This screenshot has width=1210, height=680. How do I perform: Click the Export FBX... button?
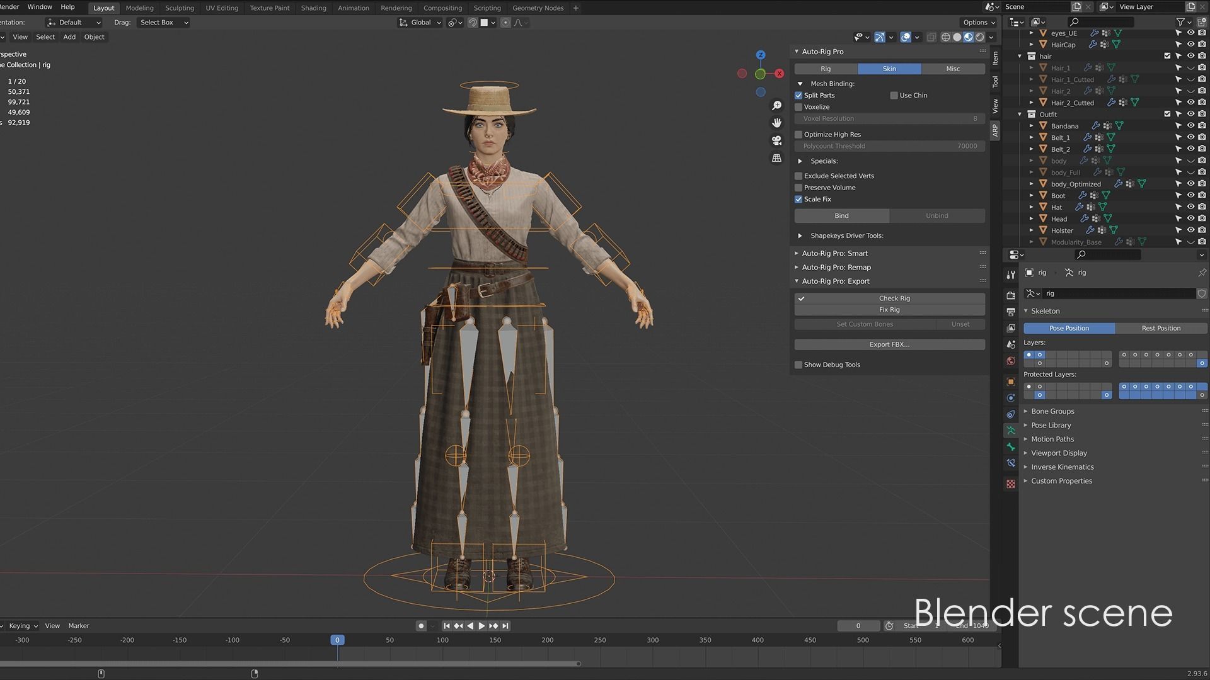click(x=889, y=344)
